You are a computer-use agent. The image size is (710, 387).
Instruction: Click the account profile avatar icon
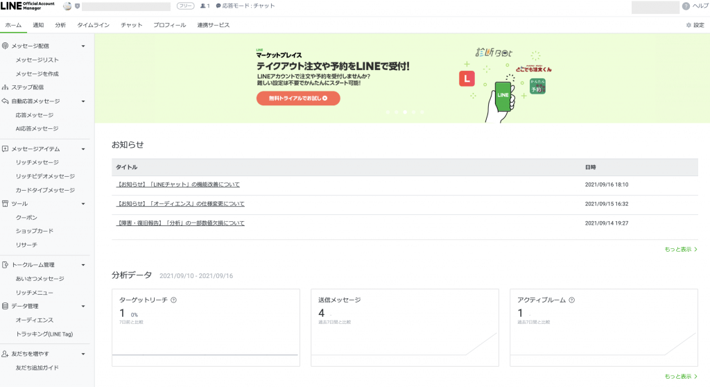click(x=67, y=6)
